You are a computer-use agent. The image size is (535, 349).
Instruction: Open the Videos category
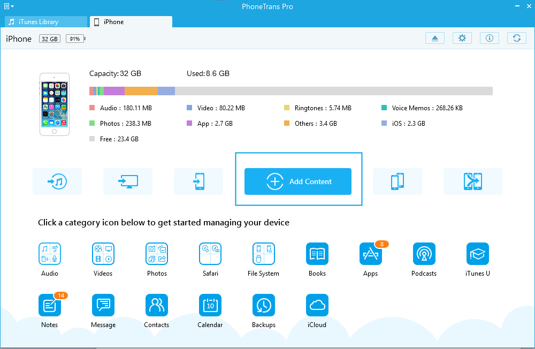click(x=103, y=254)
